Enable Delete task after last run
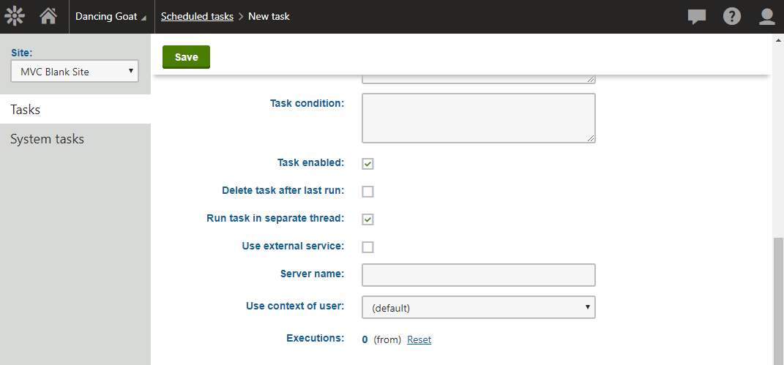 click(367, 192)
